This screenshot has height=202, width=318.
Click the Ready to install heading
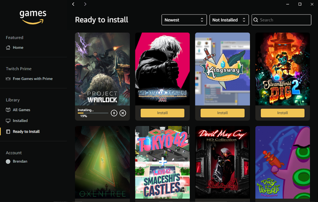point(102,20)
